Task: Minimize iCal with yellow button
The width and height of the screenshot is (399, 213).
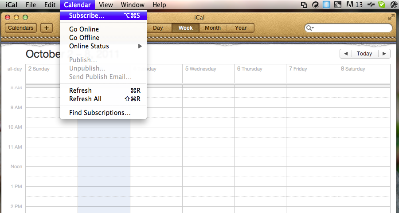Action: click(16, 17)
